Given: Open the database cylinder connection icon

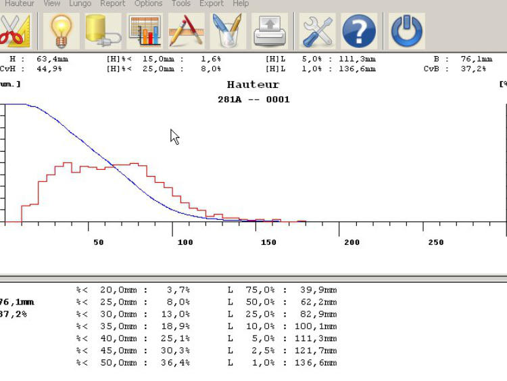Looking at the screenshot, I should click(x=103, y=30).
